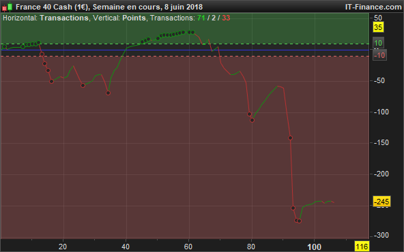Click the red 33 losing transactions count
404x252 pixels.
(226, 18)
